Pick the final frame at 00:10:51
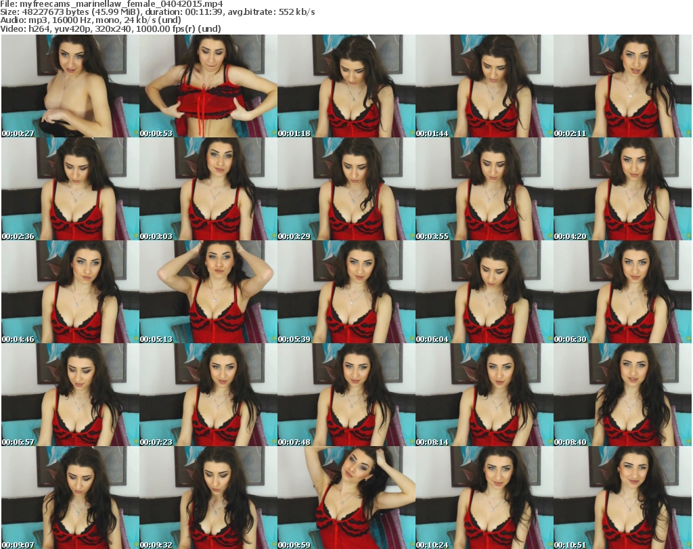The width and height of the screenshot is (693, 549). pyautogui.click(x=622, y=498)
